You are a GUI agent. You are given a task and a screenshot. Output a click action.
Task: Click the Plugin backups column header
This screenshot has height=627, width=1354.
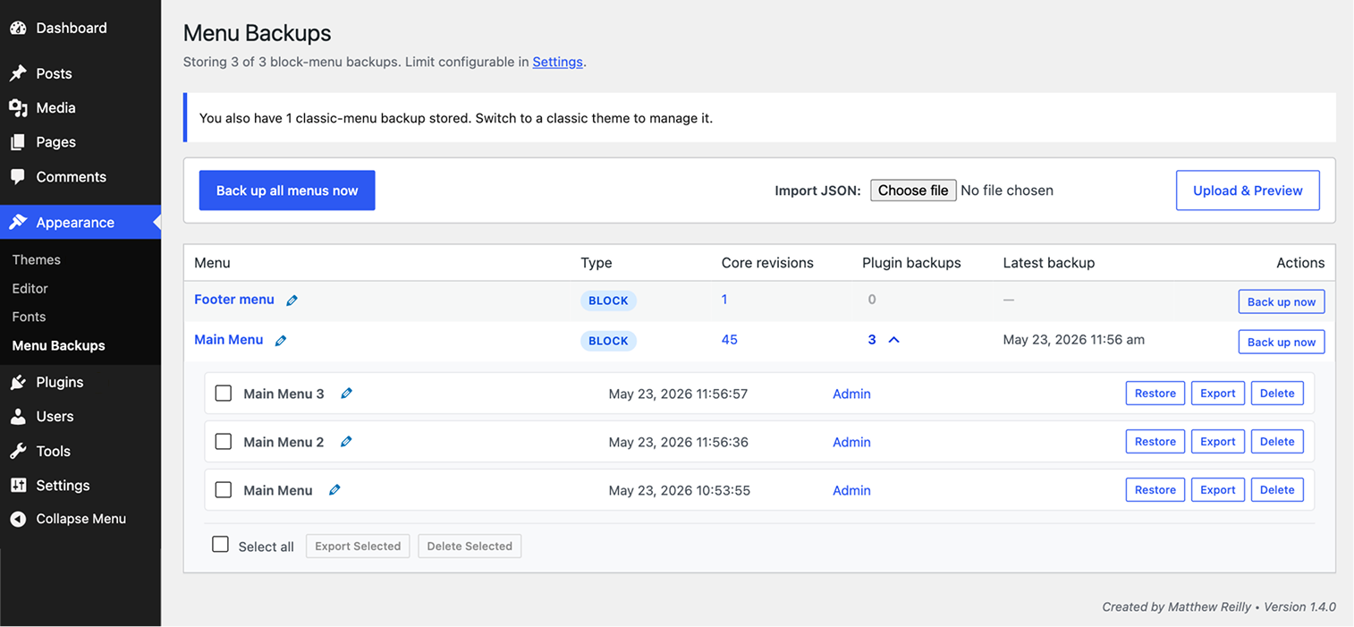pos(911,263)
